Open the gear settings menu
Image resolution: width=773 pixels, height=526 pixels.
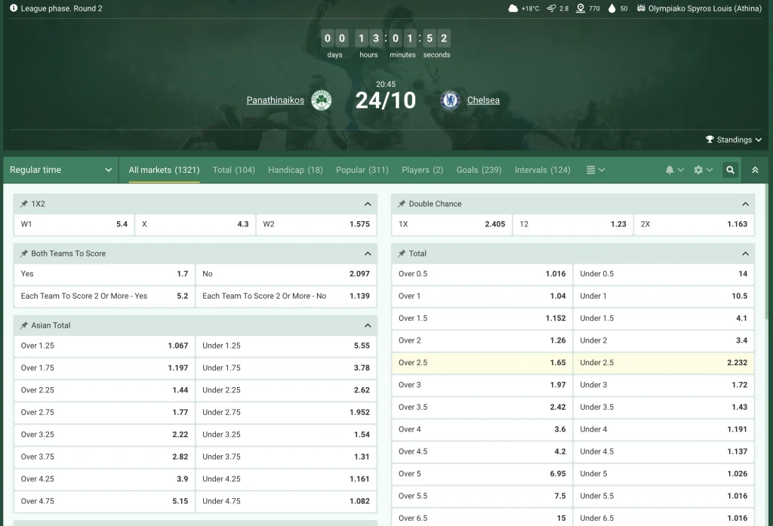[x=703, y=171]
